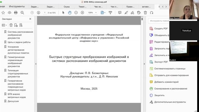Viewport: 199px width, 112px height.
Task: Click Редактировать PDF tool icon
Action: [x=151, y=42]
